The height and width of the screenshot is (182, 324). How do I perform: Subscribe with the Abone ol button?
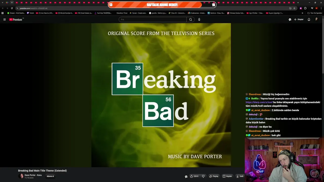tap(50, 176)
